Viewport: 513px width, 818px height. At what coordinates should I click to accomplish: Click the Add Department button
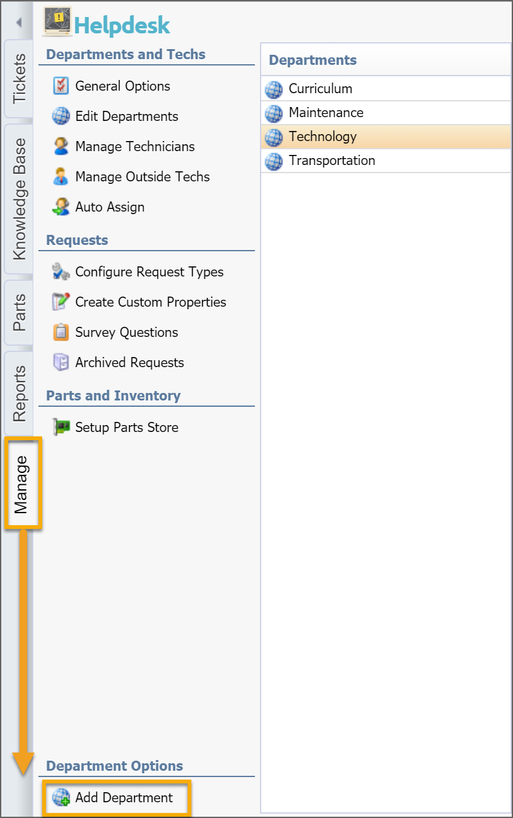point(116,798)
